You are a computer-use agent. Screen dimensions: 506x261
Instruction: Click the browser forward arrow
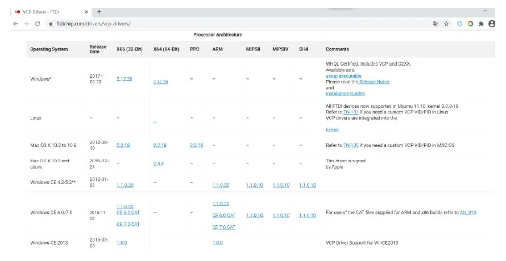click(27, 23)
